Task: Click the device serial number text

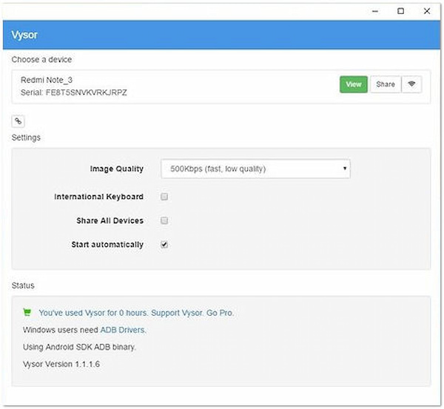Action: [x=74, y=92]
